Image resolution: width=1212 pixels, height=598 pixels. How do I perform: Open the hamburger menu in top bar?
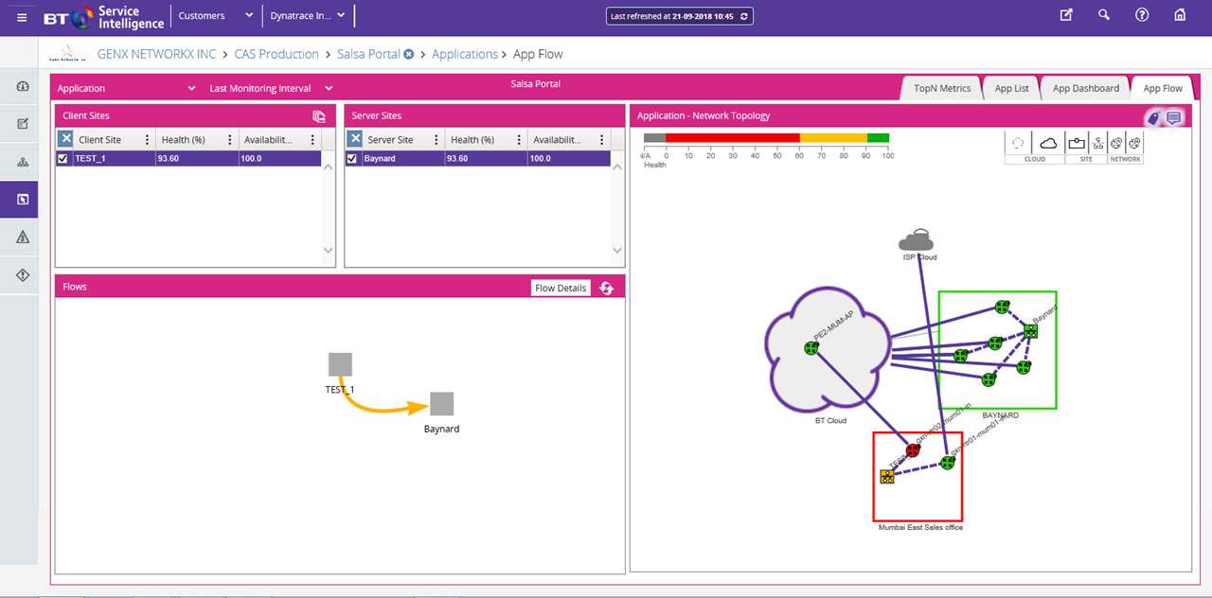coord(22,16)
